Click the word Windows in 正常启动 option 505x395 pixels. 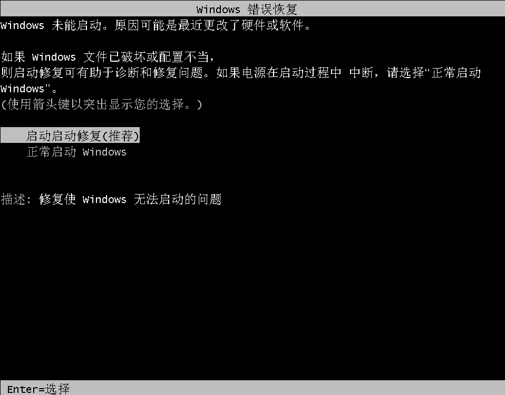(104, 152)
